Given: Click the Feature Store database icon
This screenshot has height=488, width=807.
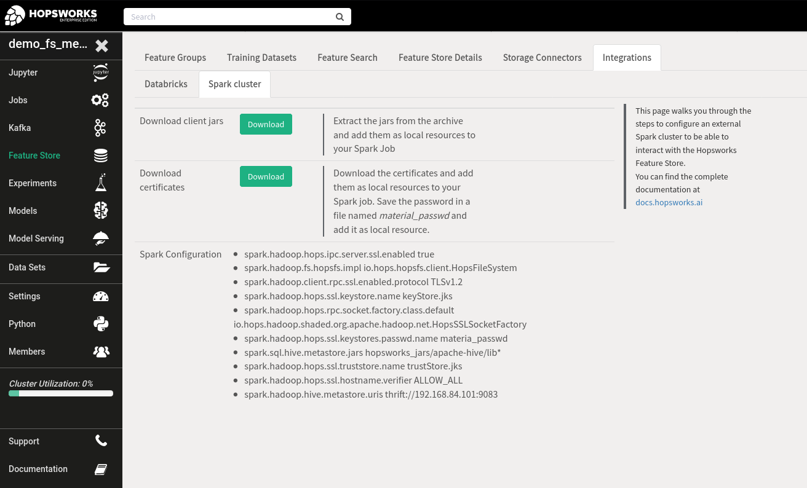Looking at the screenshot, I should (100, 155).
